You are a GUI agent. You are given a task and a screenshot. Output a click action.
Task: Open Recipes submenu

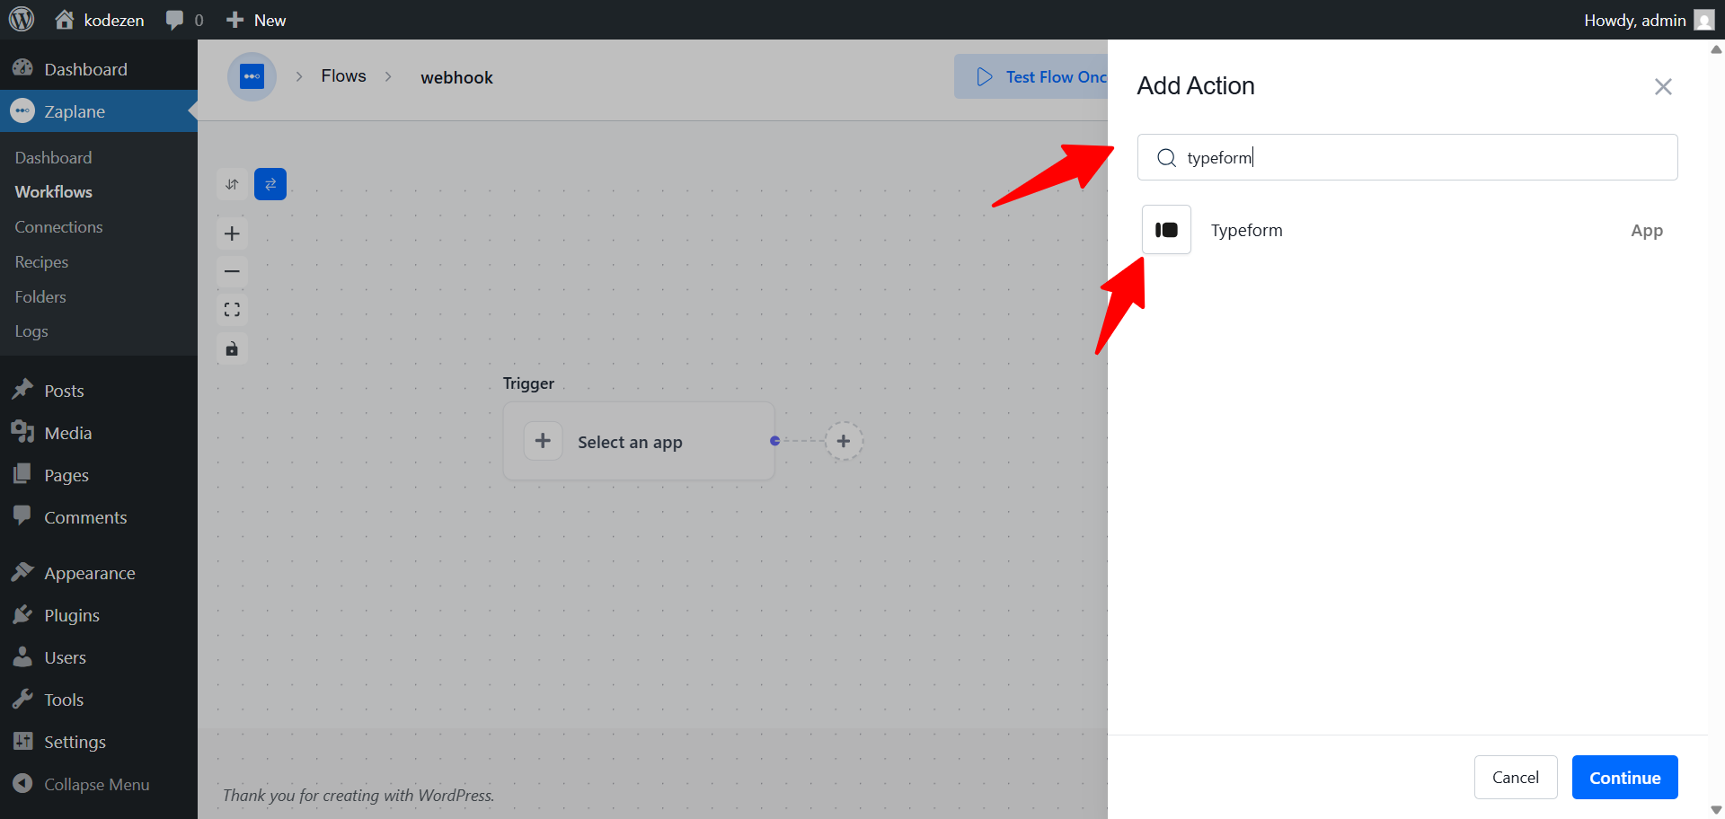41,262
